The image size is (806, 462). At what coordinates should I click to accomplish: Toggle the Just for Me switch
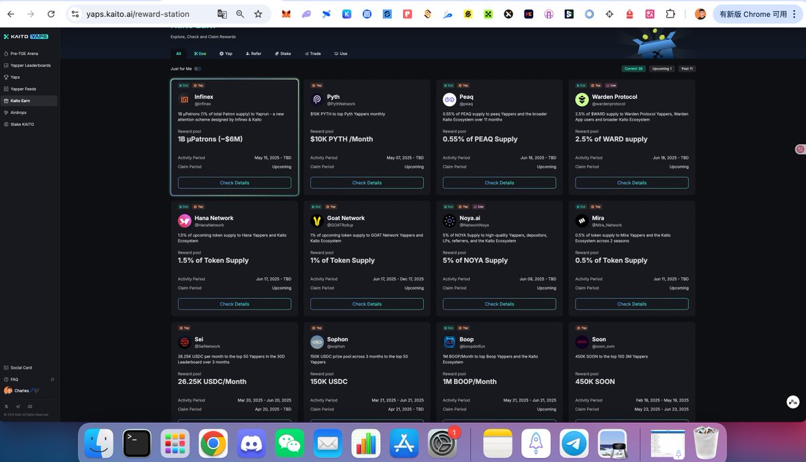197,68
